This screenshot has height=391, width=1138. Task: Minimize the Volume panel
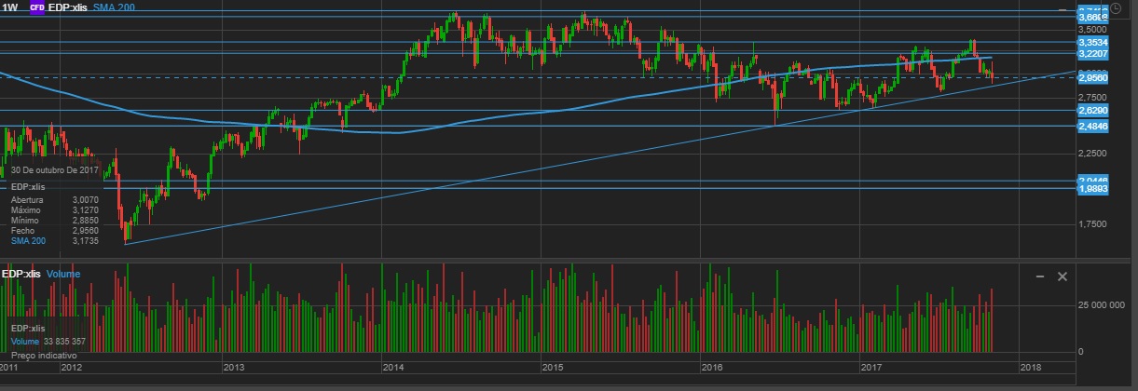pyautogui.click(x=1040, y=276)
